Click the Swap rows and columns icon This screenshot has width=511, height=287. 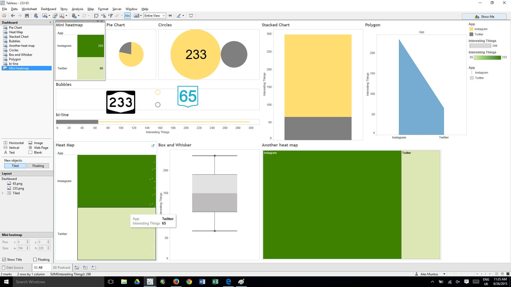pos(96,16)
